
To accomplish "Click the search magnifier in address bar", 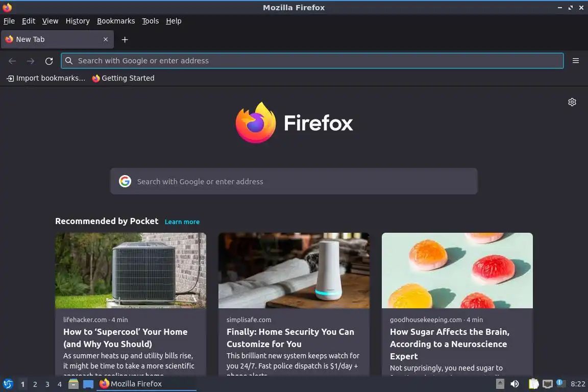I will pyautogui.click(x=69, y=61).
